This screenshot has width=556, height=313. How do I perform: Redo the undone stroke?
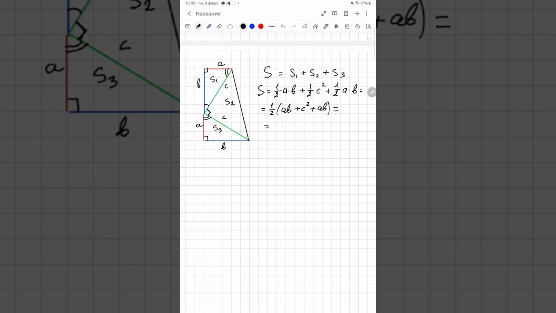[294, 27]
